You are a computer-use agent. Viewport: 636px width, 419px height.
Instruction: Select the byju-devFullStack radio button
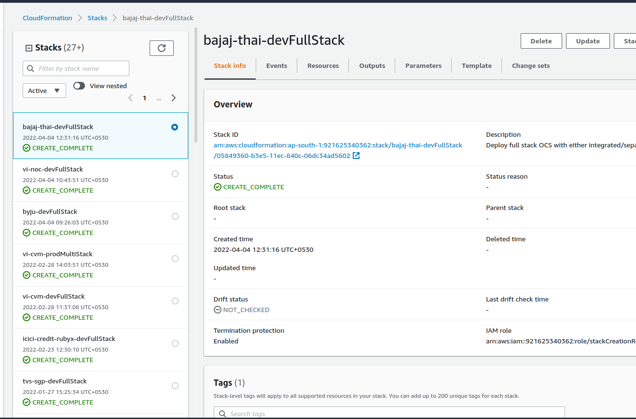tap(175, 216)
